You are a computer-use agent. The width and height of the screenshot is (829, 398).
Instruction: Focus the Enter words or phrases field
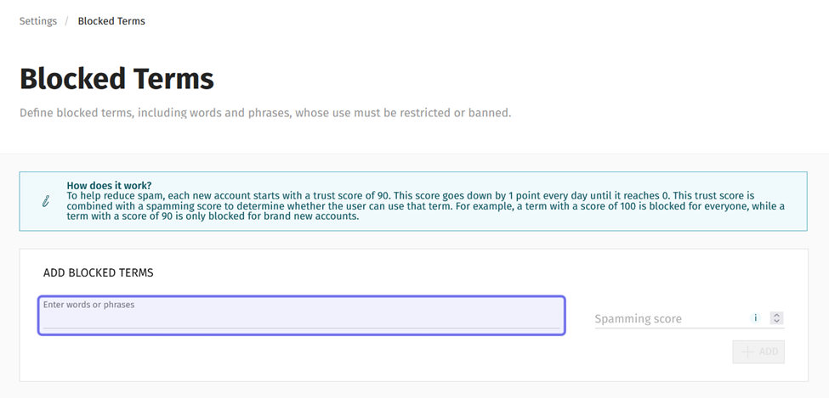(301, 319)
